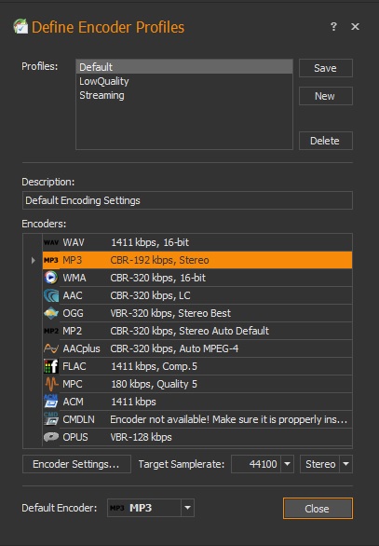Viewport: 379px width, 546px height.
Task: Select the CMDLN encoder row
Action: [197, 419]
